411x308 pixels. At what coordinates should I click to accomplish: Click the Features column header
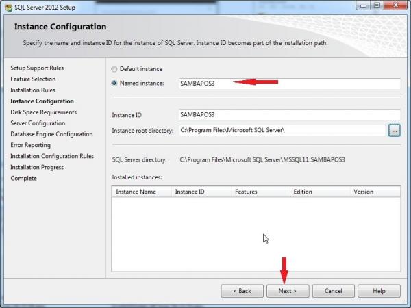pyautogui.click(x=260, y=192)
